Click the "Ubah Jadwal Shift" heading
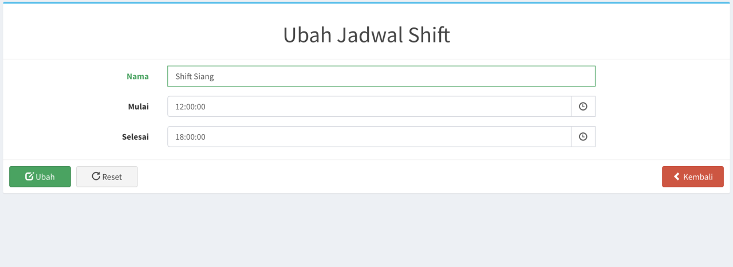This screenshot has height=267, width=733. point(366,35)
